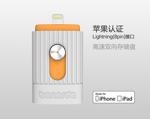Click the white base cap of the drive
Screen dimensions: 150x119
click(x=57, y=93)
